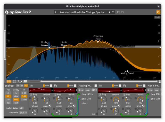Toggle tempo sync note on 1.35 Hz lfo
The width and height of the screenshot is (165, 122).
(x=31, y=95)
